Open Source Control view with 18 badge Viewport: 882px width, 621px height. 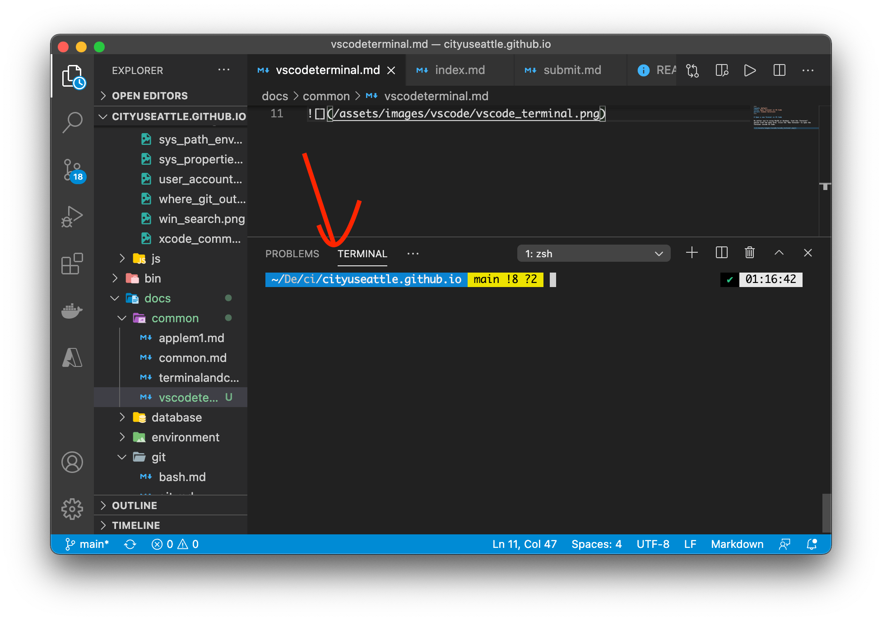[72, 170]
